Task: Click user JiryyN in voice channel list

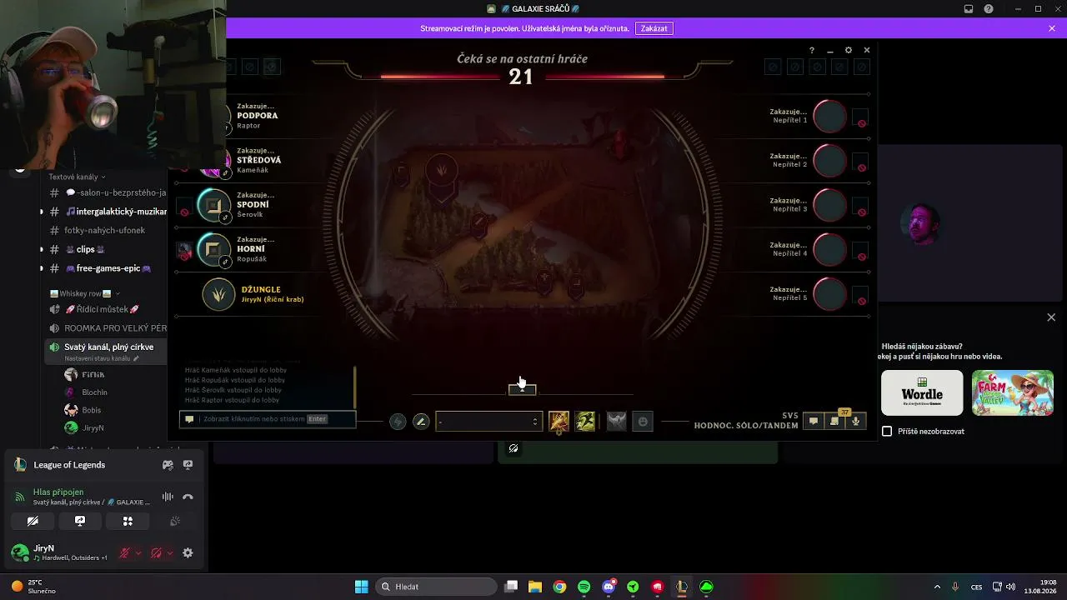Action: pos(93,428)
